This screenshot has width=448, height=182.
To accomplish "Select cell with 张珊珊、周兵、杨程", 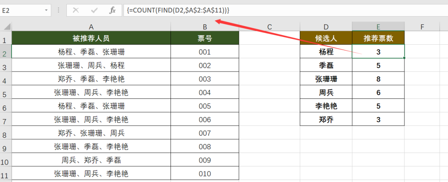I will [x=91, y=65].
